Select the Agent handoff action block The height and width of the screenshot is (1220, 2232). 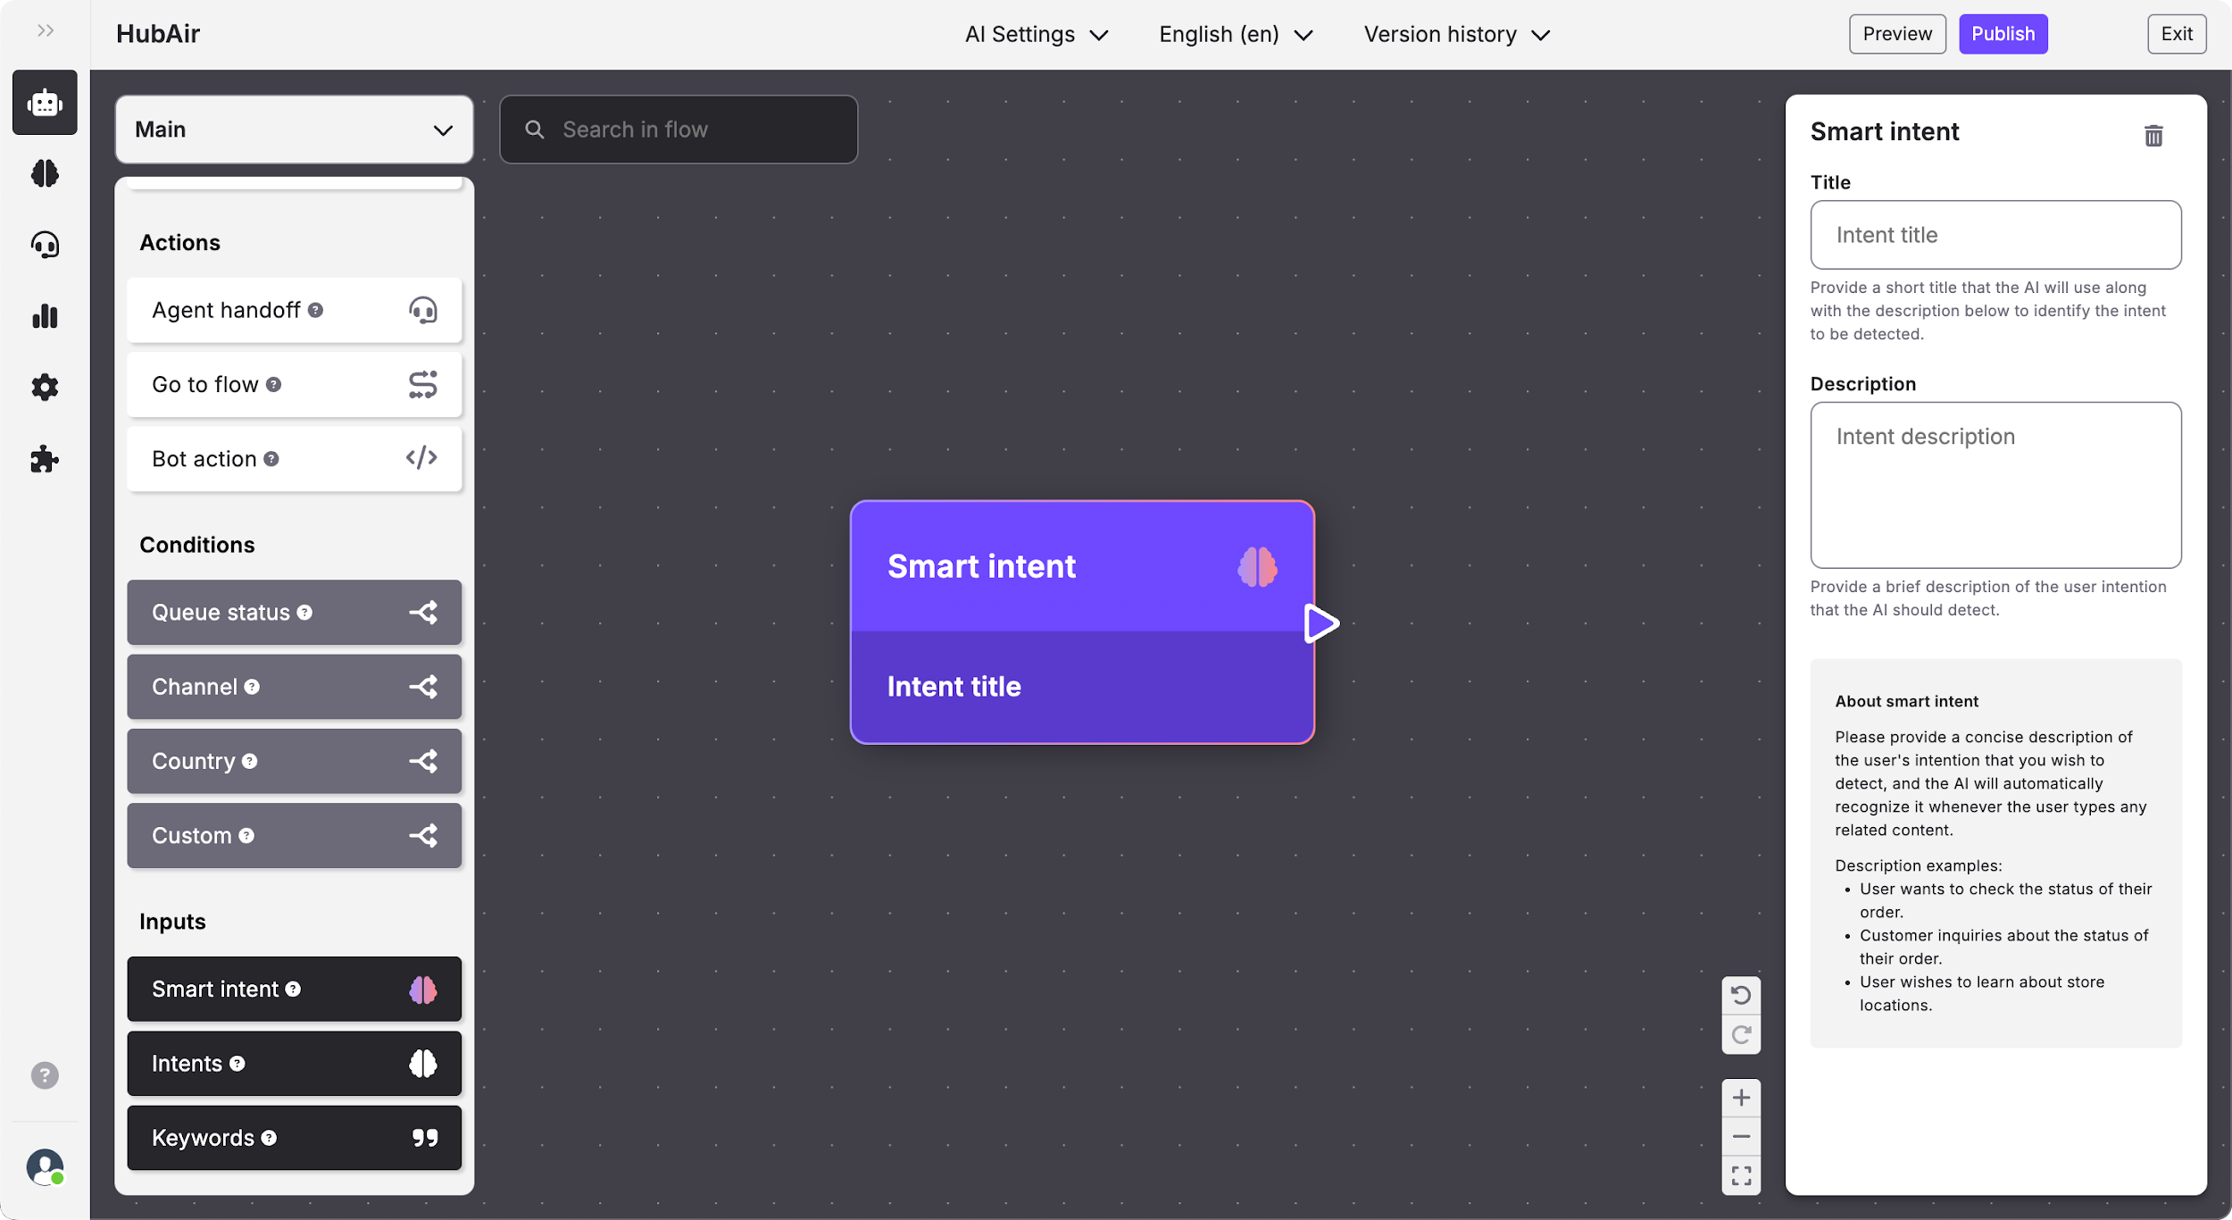[x=294, y=310]
